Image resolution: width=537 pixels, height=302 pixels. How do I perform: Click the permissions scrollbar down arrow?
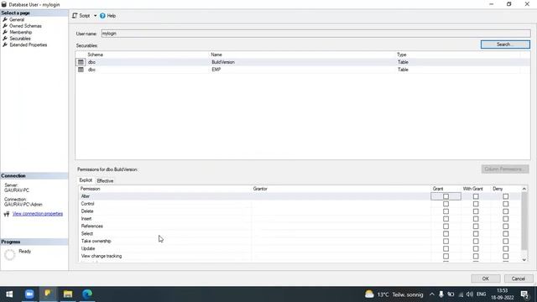[524, 260]
